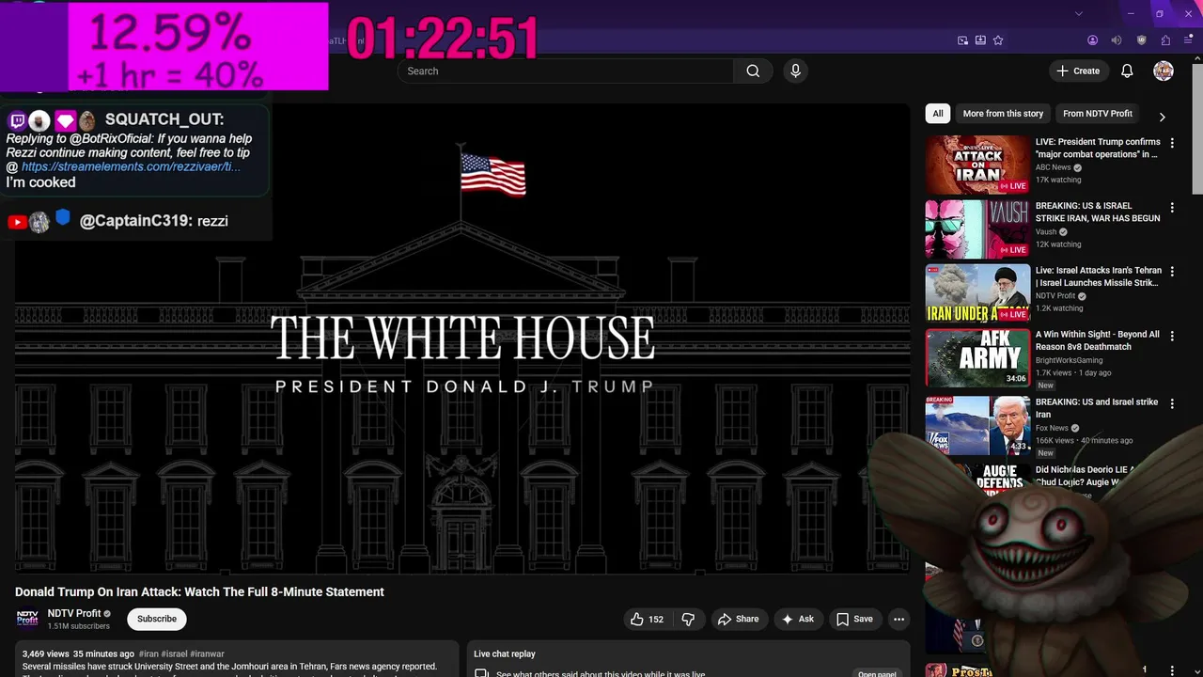Open the Vaush live stream thumbnail
This screenshot has width=1203, height=677.
click(x=977, y=228)
